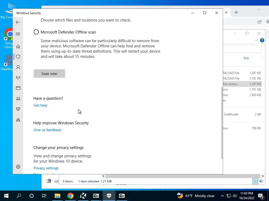Expand hidden system tray icons chevron
Screen dimensions: 269x201
222,196
